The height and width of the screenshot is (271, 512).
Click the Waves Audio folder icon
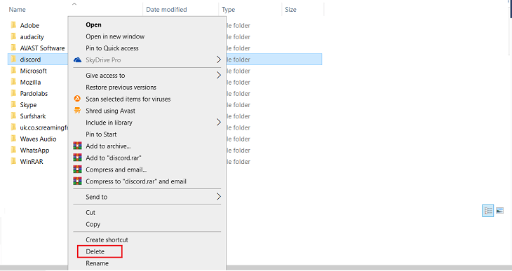13,139
